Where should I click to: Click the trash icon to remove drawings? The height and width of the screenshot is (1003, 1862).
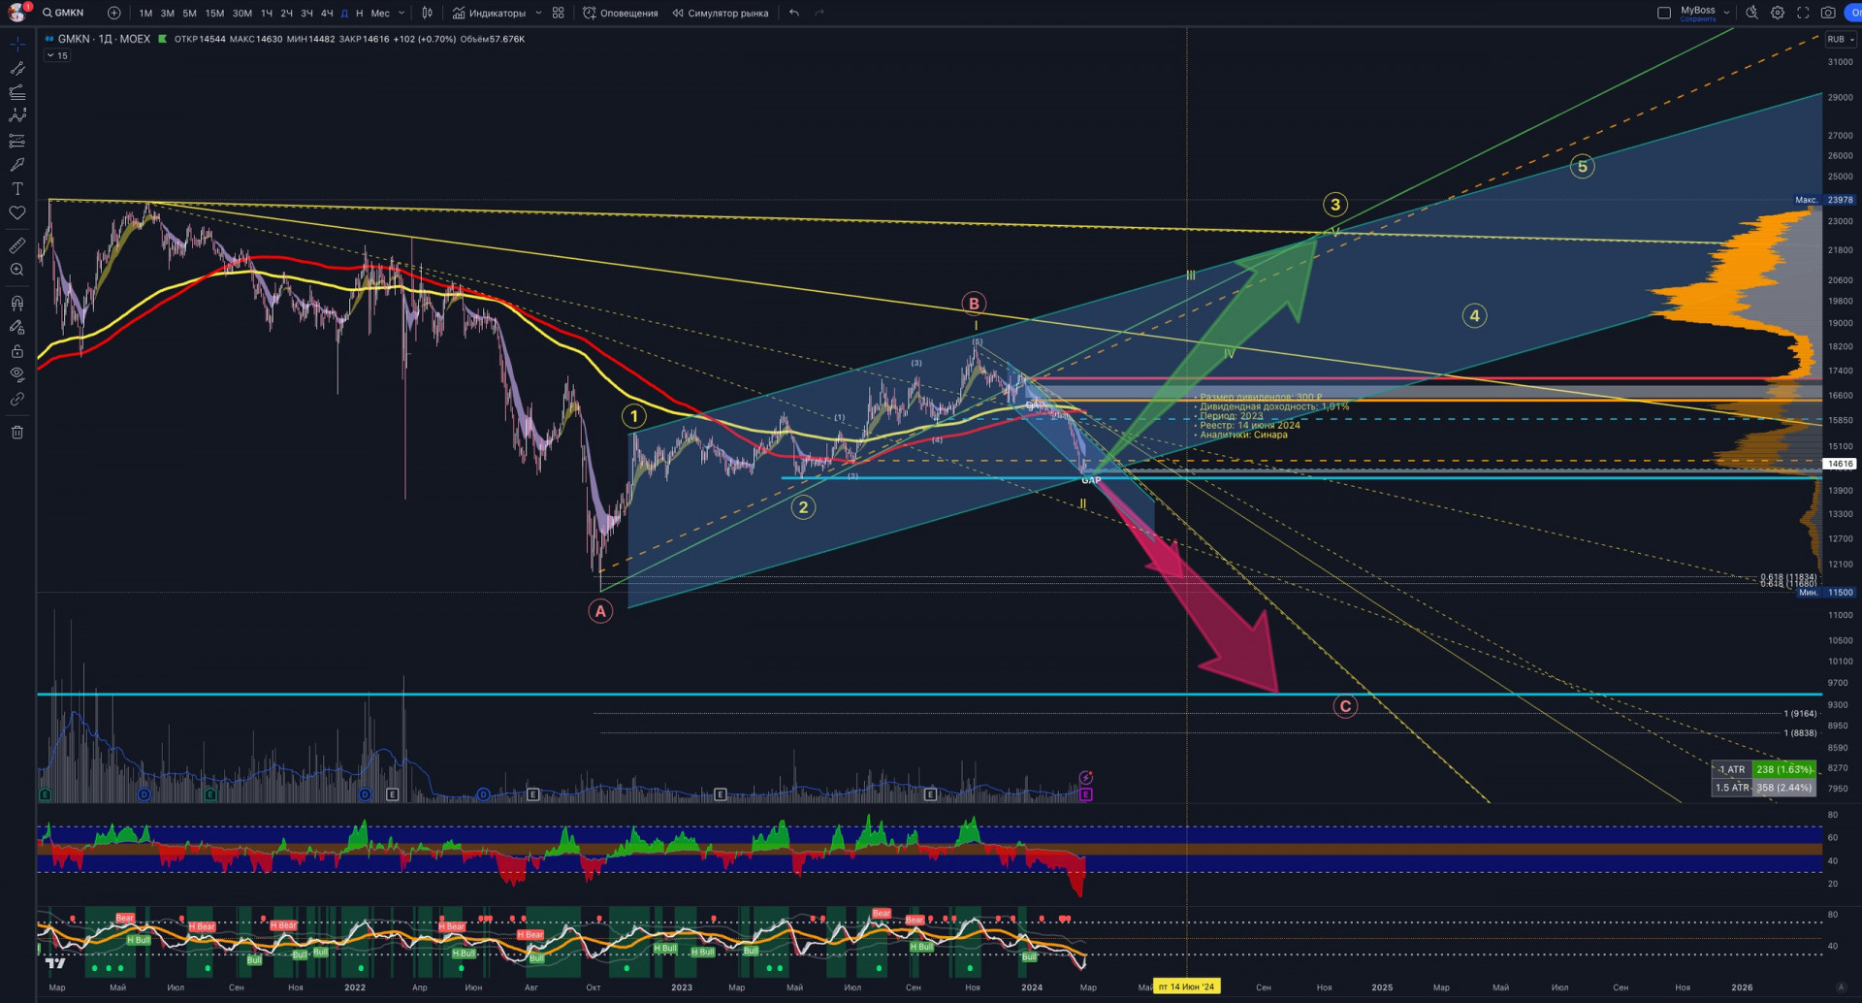(17, 433)
